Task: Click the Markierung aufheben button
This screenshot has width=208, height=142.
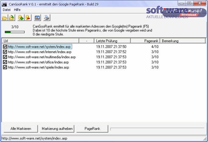Action: point(57,129)
